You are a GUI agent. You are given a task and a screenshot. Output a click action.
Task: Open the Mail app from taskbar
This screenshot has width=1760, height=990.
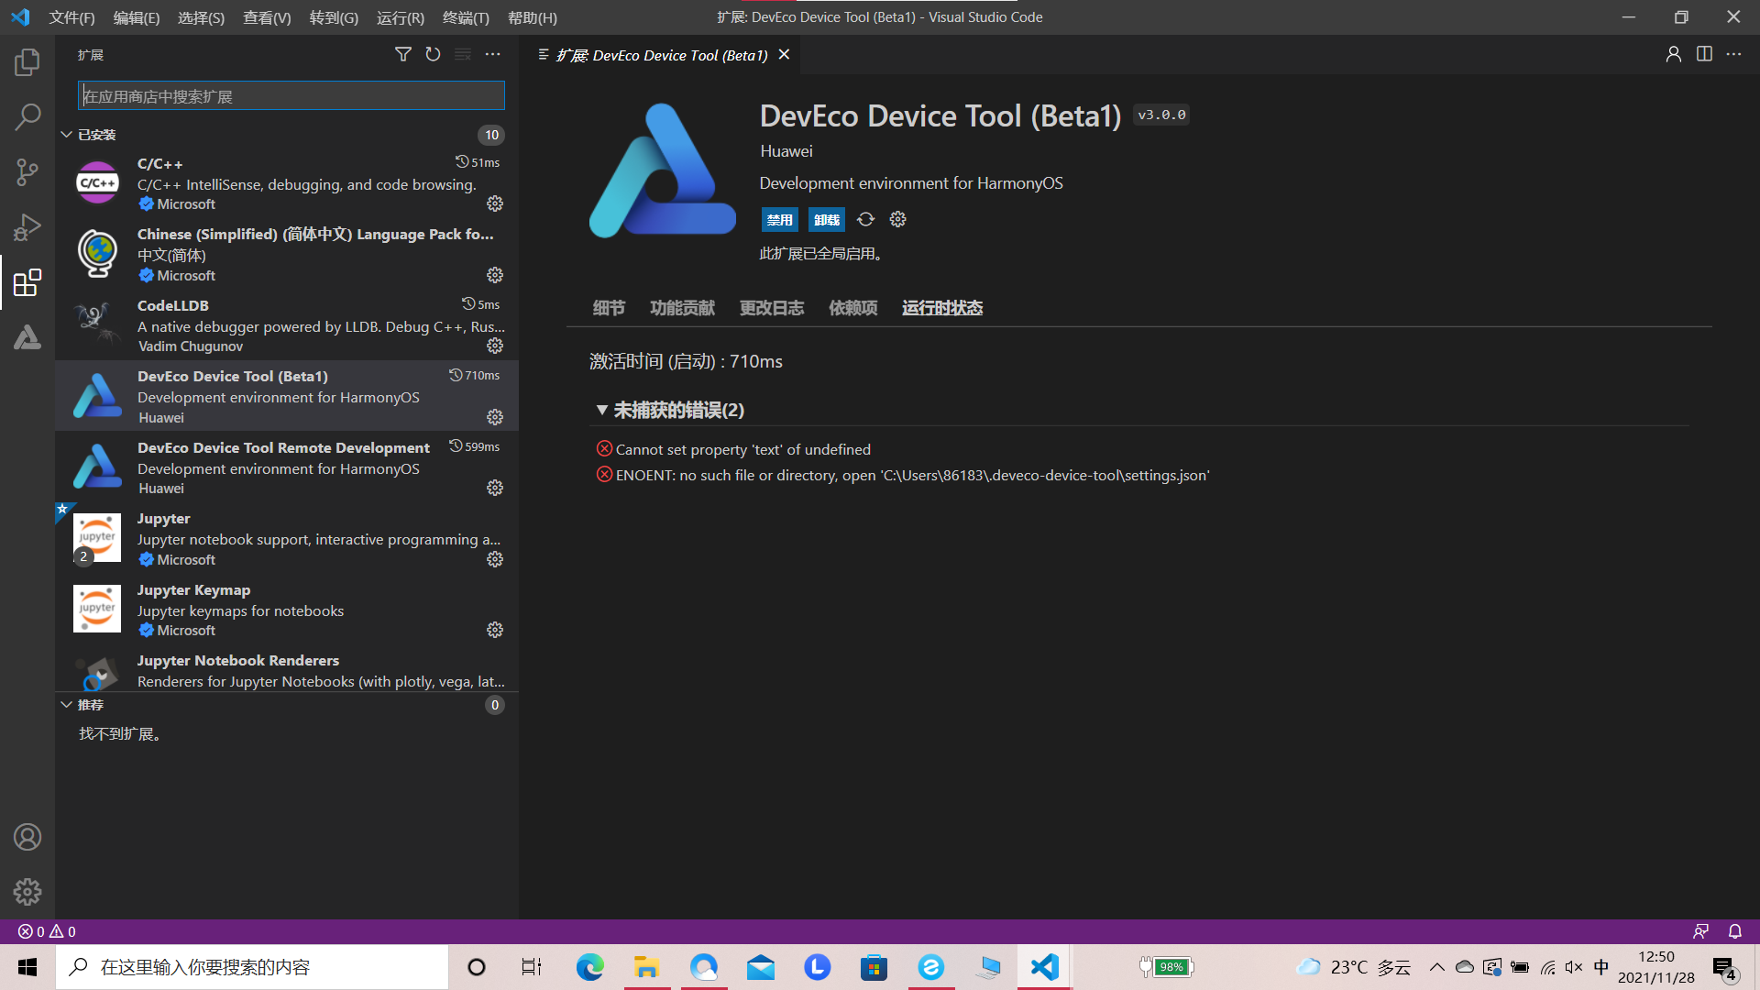(761, 967)
